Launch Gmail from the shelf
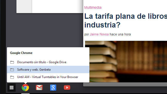 pyautogui.click(x=39, y=88)
